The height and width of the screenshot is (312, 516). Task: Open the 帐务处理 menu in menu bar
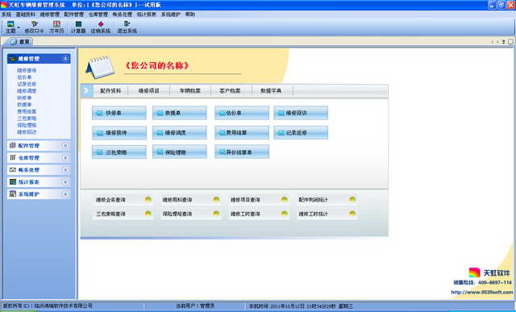tap(122, 15)
